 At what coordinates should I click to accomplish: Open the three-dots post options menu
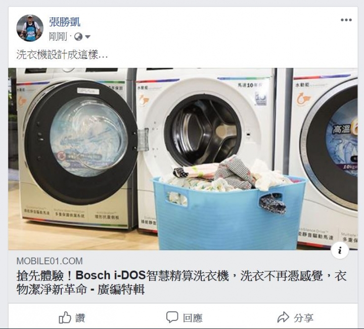point(346,20)
